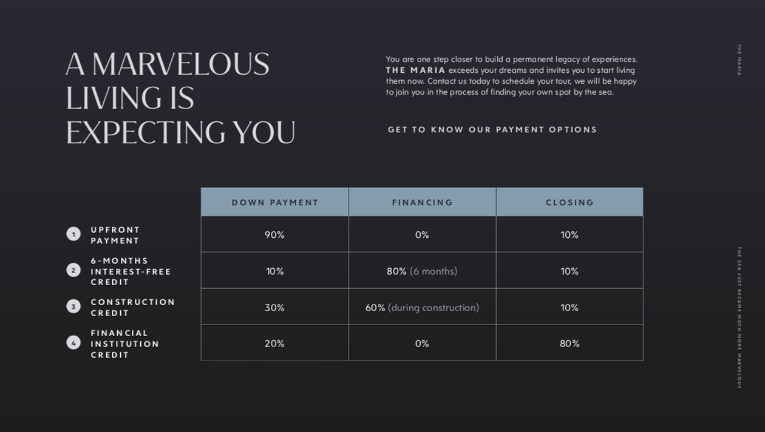765x432 pixels.
Task: Click the Construction Credit label
Action: click(133, 308)
